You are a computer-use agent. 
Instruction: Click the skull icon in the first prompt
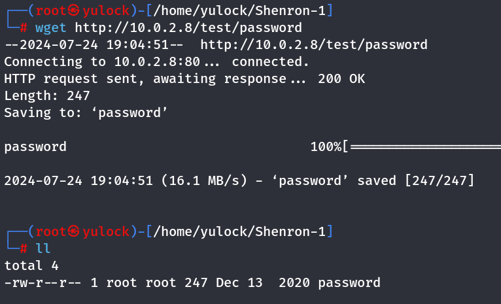pyautogui.click(x=73, y=10)
